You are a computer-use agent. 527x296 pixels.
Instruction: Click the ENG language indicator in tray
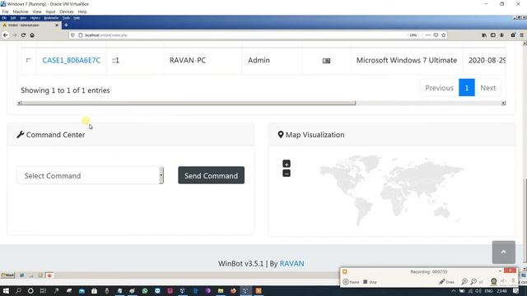pyautogui.click(x=488, y=291)
